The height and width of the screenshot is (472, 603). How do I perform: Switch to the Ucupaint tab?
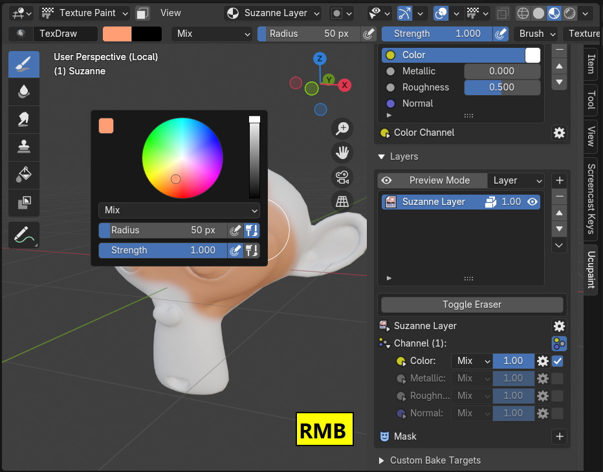pos(591,270)
